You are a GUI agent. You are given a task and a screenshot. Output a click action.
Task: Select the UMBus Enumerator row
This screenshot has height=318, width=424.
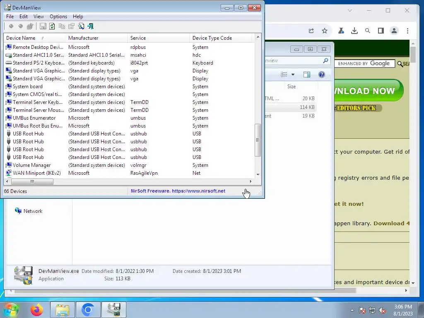[x=129, y=118]
